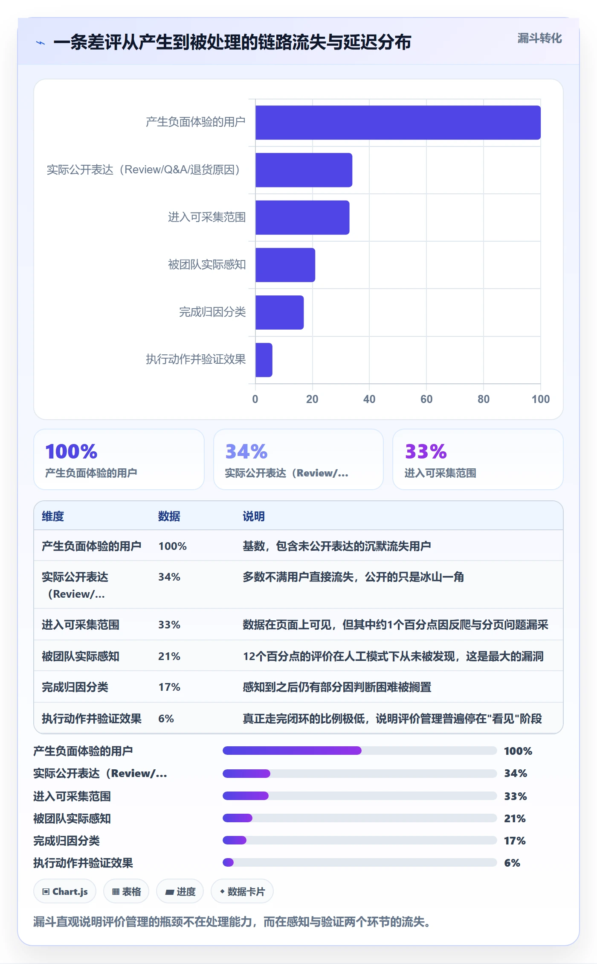The image size is (597, 964).
Task: Click the 17% table cell
Action: click(x=169, y=687)
